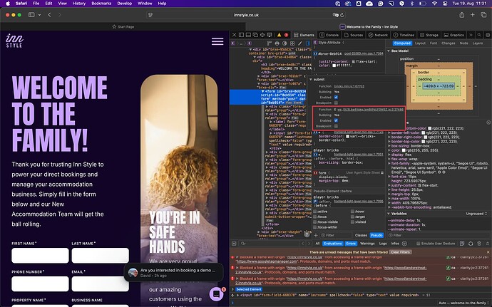492x307 pixels.
Task: Toggle the Evaluations console filter
Action: tap(333, 244)
